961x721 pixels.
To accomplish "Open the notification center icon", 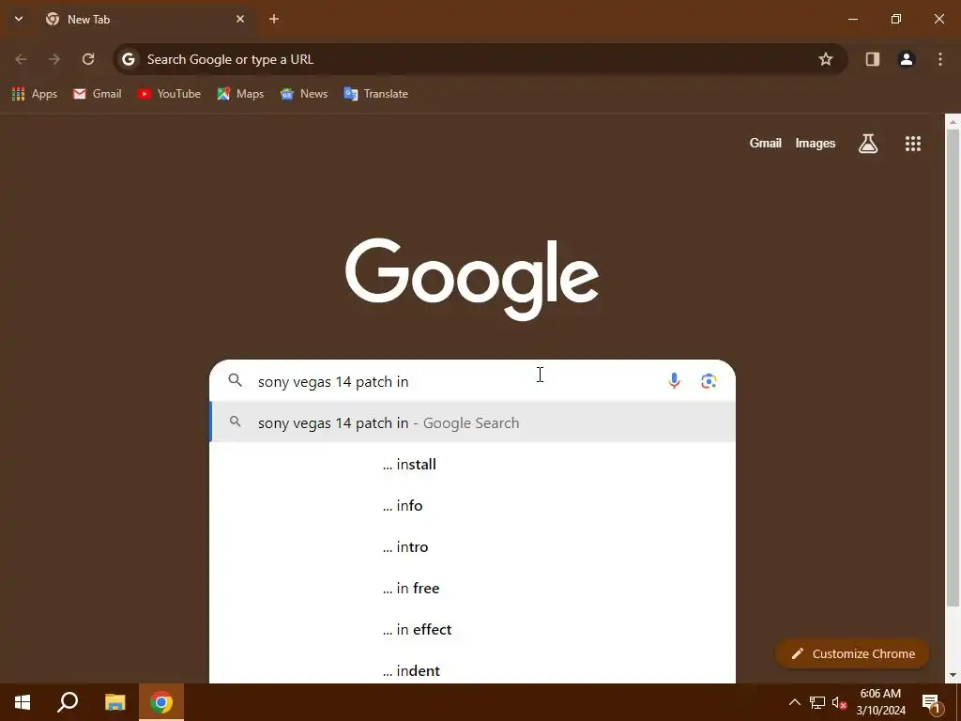I will [931, 702].
